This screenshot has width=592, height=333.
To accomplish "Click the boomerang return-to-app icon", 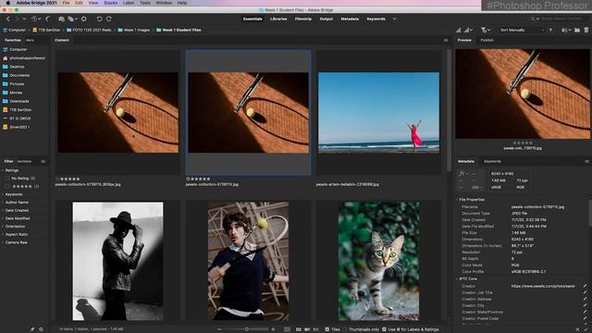I will 48,18.
